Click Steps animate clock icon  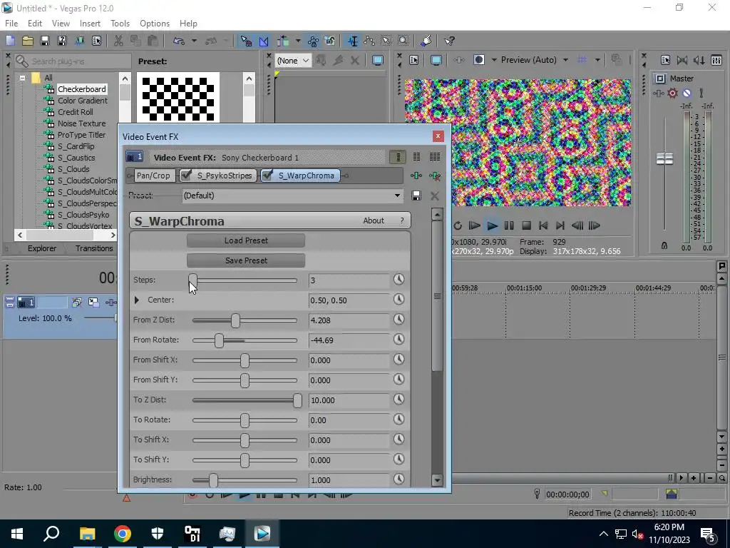399,279
